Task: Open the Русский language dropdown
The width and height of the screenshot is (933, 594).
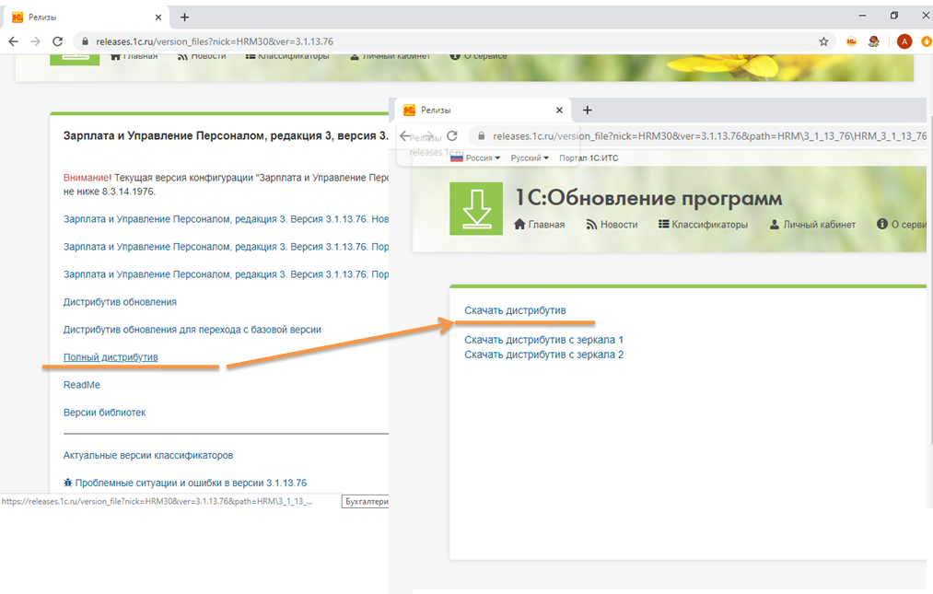Action: [530, 157]
